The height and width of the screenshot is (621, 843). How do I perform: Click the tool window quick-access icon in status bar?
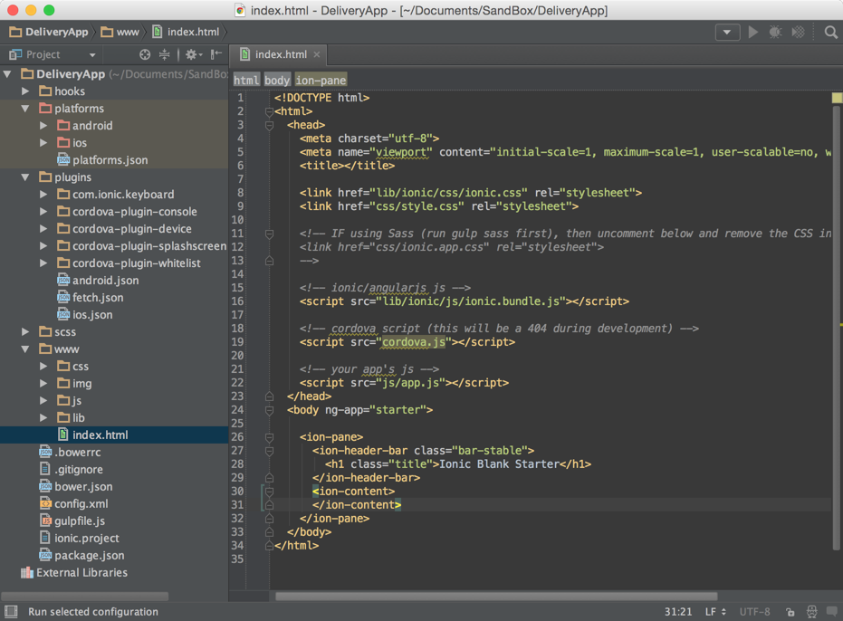tap(11, 611)
